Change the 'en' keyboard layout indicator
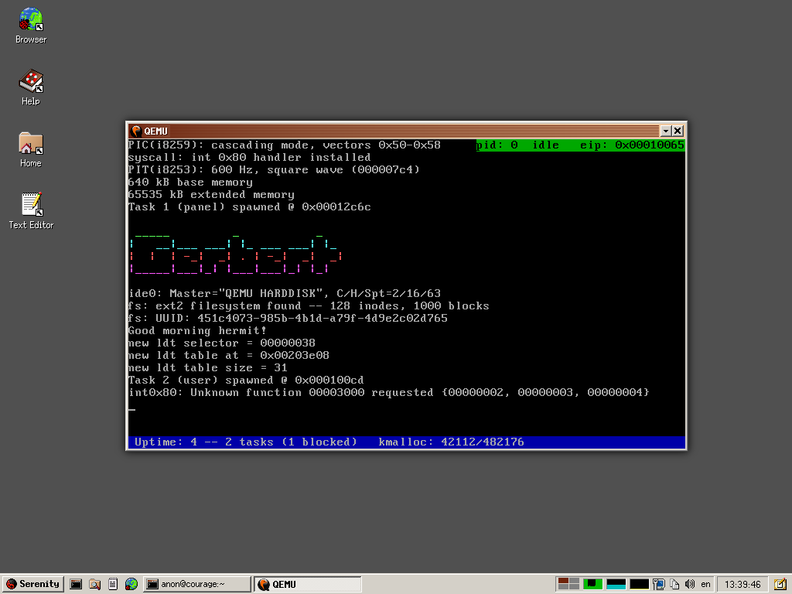 pyautogui.click(x=705, y=585)
